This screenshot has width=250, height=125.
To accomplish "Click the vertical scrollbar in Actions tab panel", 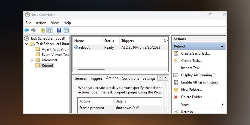I will click(165, 97).
